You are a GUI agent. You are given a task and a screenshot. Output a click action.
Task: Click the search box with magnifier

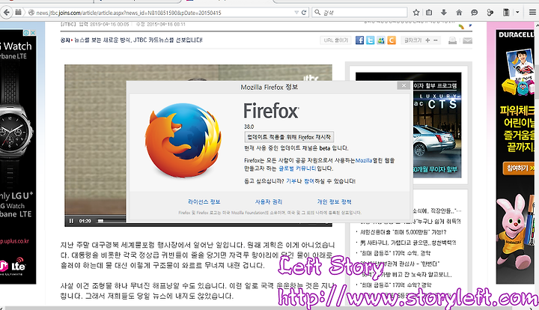click(x=359, y=13)
